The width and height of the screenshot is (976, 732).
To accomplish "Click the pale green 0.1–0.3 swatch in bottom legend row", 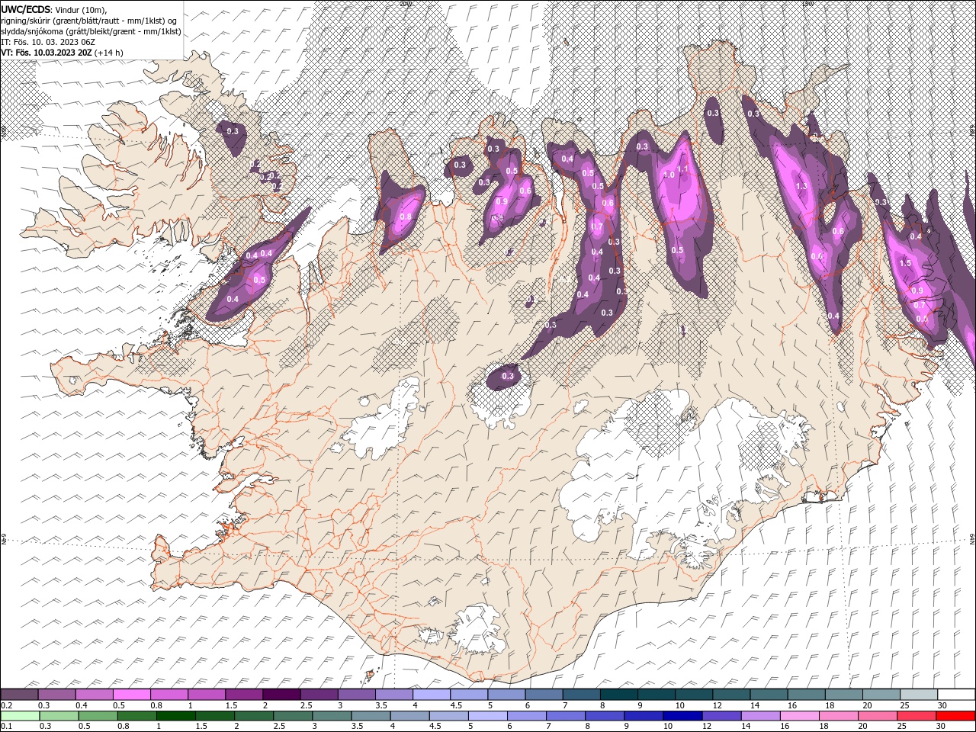I will pos(20,716).
